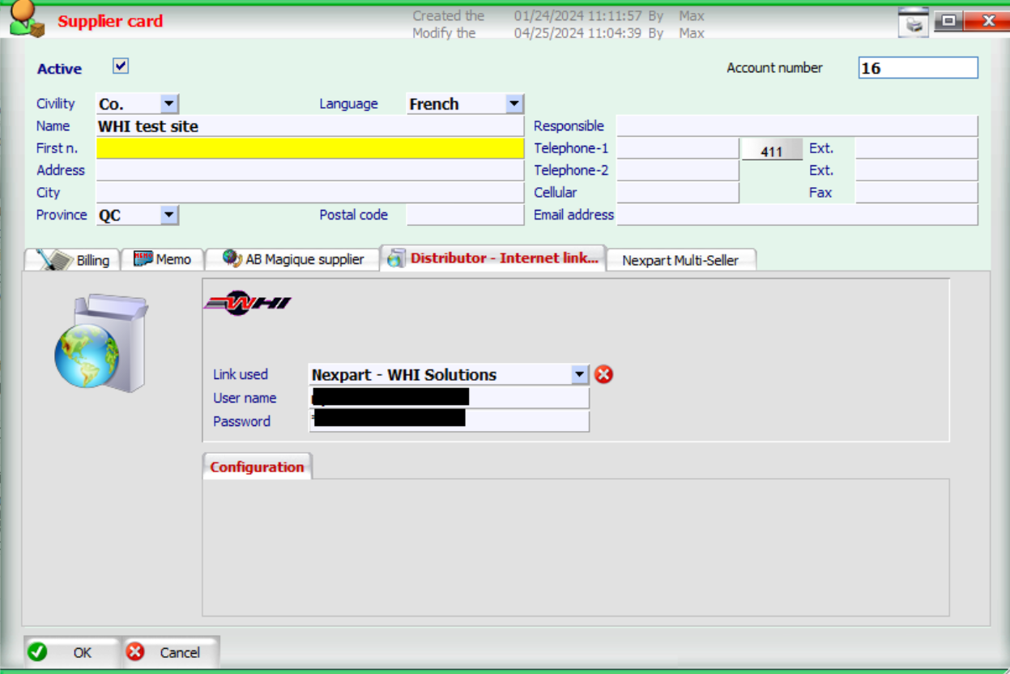Click the supplier card user icon
1010x674 pixels.
26,19
